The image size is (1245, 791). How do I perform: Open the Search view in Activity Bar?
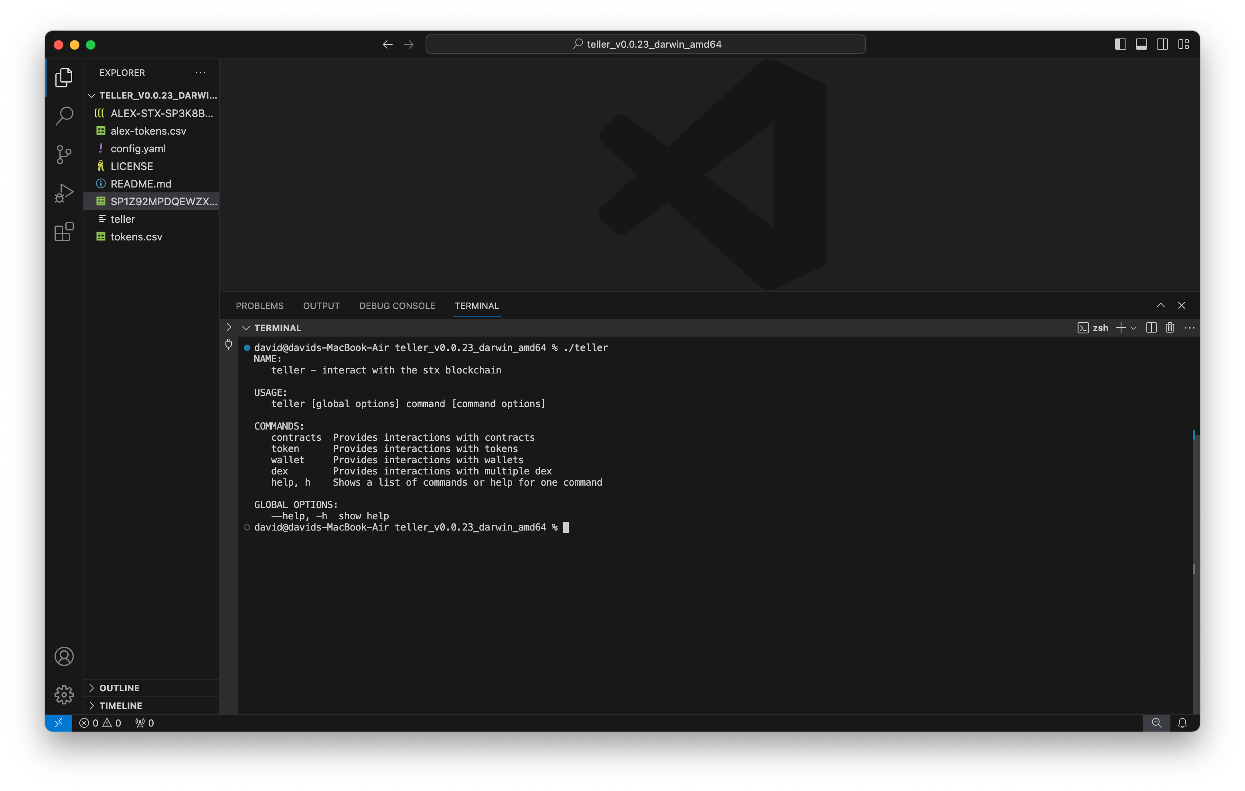[x=64, y=116]
